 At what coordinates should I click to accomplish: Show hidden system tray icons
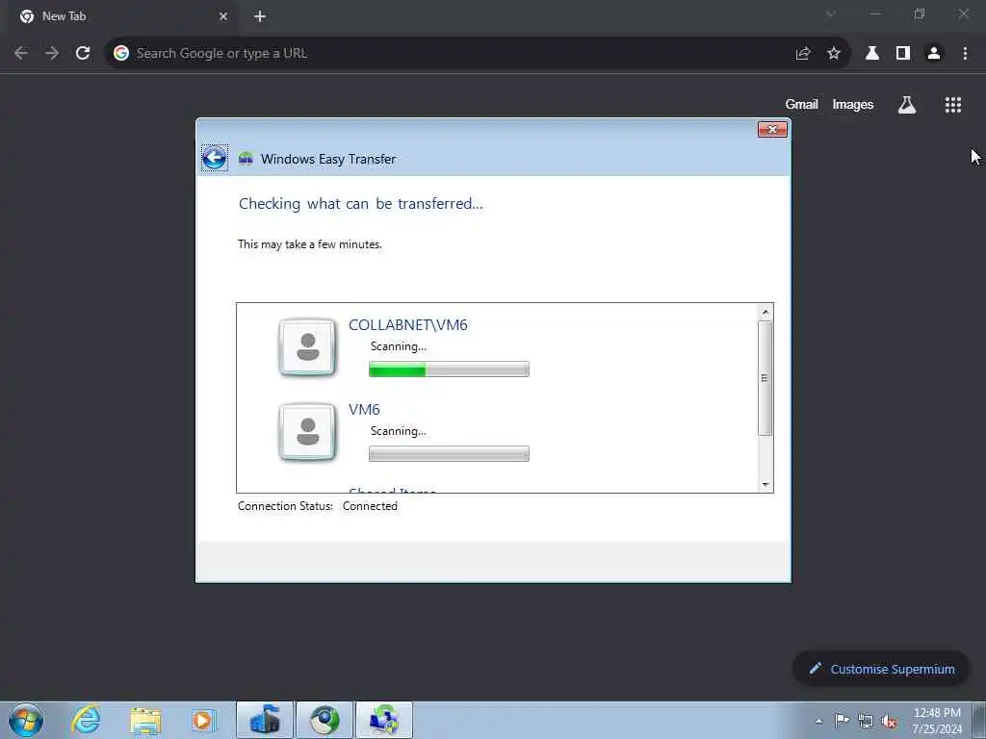point(818,721)
